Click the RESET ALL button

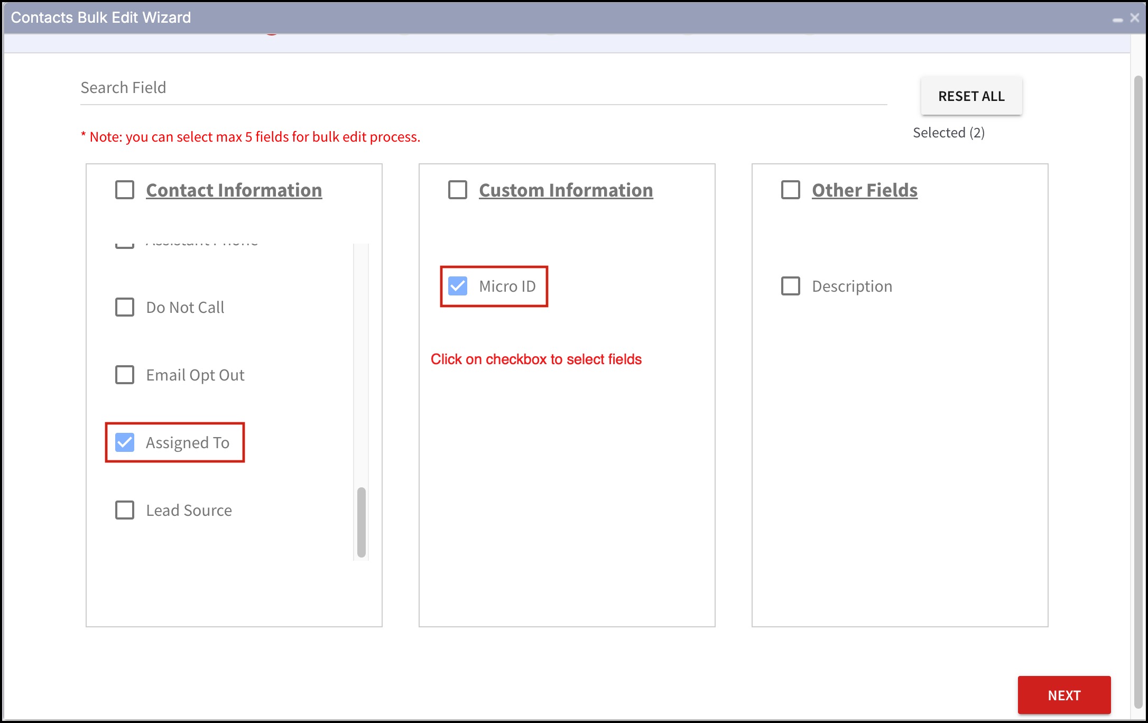tap(971, 96)
